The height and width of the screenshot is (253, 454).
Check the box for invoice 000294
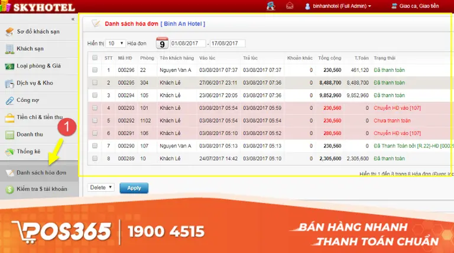point(95,96)
